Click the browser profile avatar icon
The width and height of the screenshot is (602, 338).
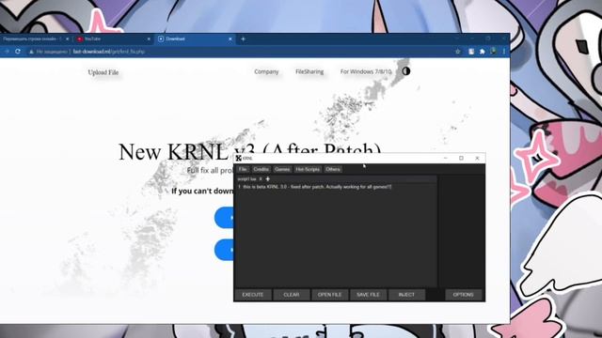pos(493,51)
